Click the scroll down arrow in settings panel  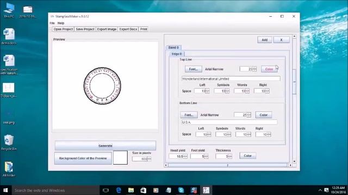pyautogui.click(x=295, y=161)
